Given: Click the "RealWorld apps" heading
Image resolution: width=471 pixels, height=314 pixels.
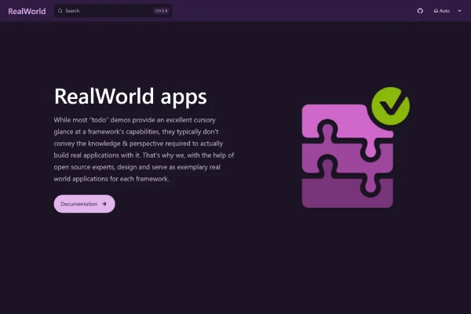Looking at the screenshot, I should tap(130, 97).
